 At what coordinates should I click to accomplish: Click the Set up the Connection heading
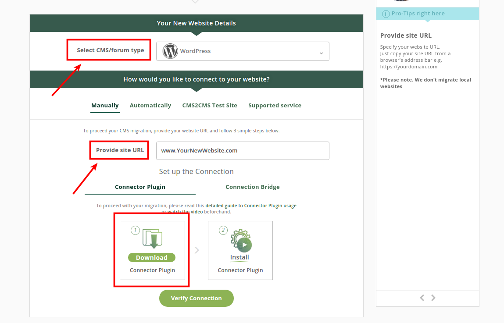pyautogui.click(x=197, y=171)
